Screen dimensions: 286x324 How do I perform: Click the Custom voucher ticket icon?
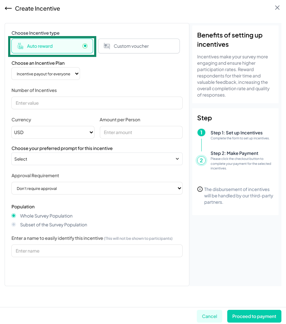click(x=107, y=46)
